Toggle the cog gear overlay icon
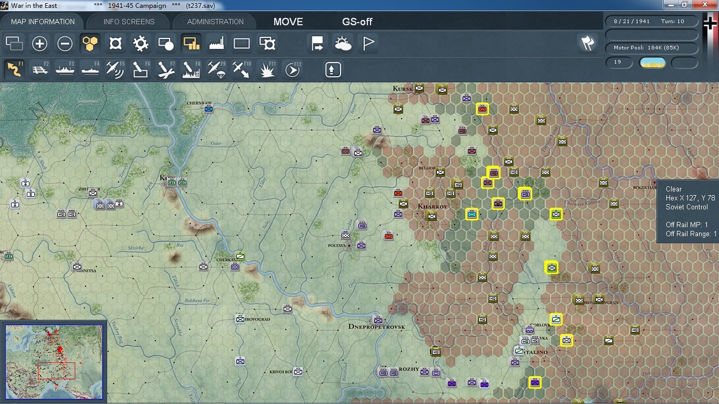This screenshot has width=719, height=404. tap(141, 44)
